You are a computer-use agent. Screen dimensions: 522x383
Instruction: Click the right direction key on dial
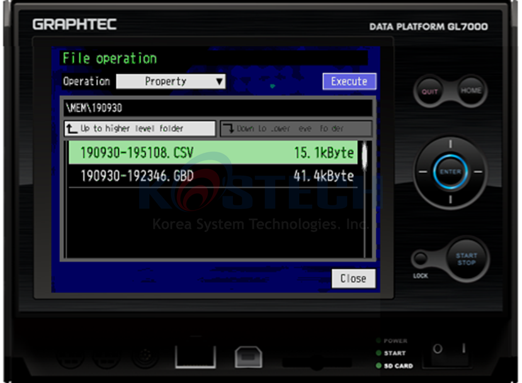pyautogui.click(x=478, y=172)
